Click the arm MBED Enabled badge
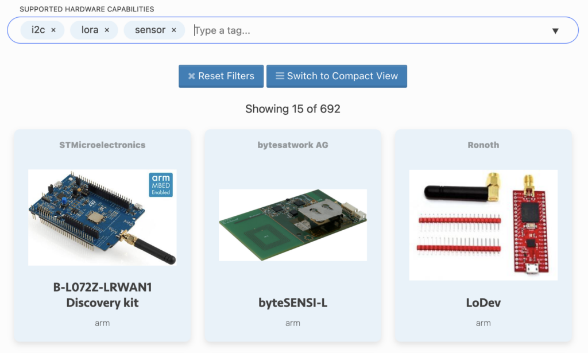 161,185
